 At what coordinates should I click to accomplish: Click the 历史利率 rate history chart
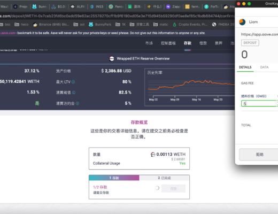click(x=190, y=87)
